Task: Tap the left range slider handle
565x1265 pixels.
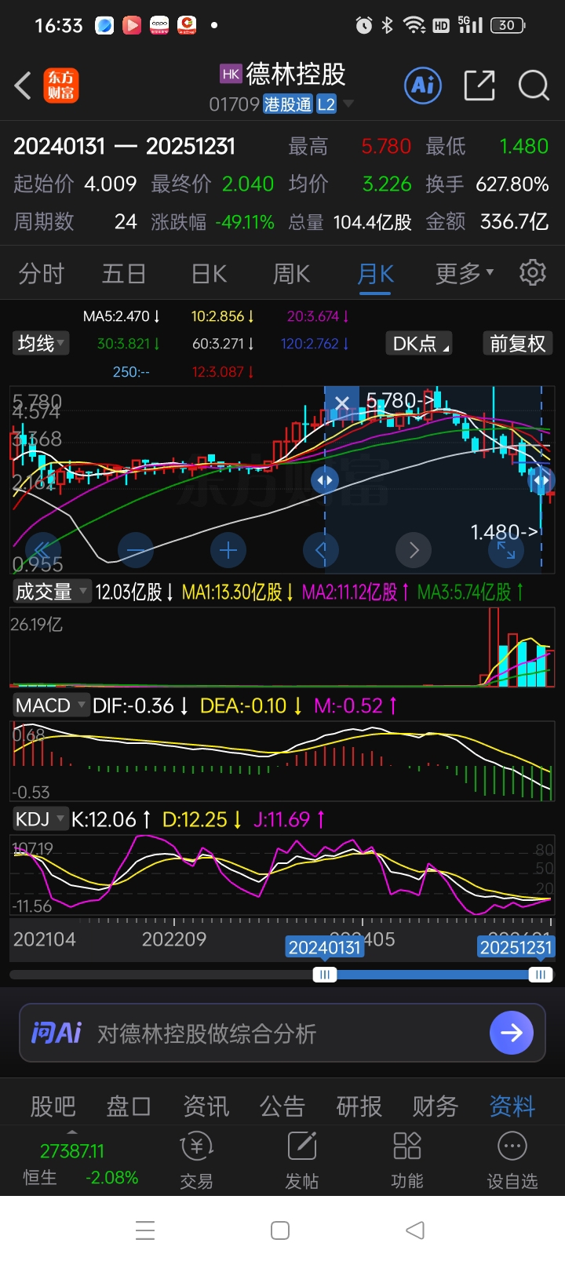Action: tap(324, 975)
